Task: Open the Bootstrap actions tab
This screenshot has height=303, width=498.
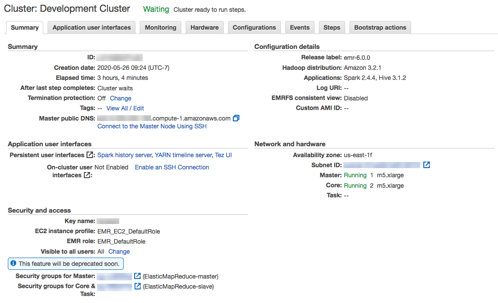Action: 380,27
